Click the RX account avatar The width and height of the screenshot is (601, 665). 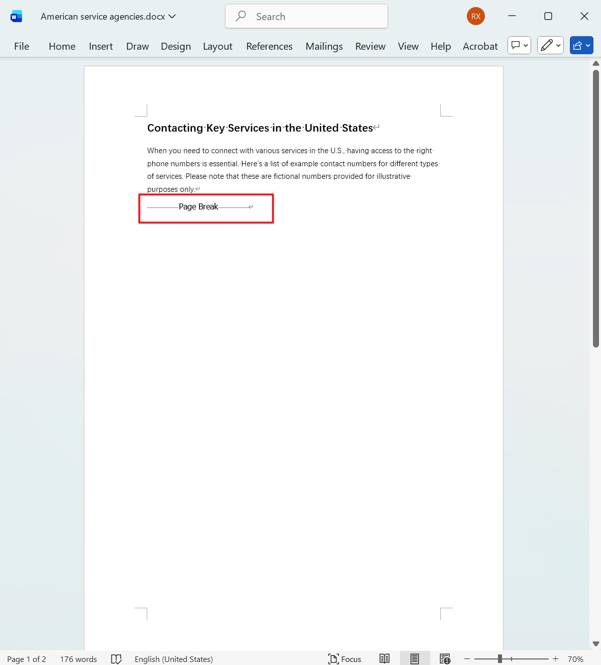coord(475,16)
